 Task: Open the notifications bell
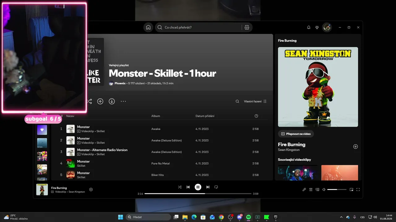point(309,27)
